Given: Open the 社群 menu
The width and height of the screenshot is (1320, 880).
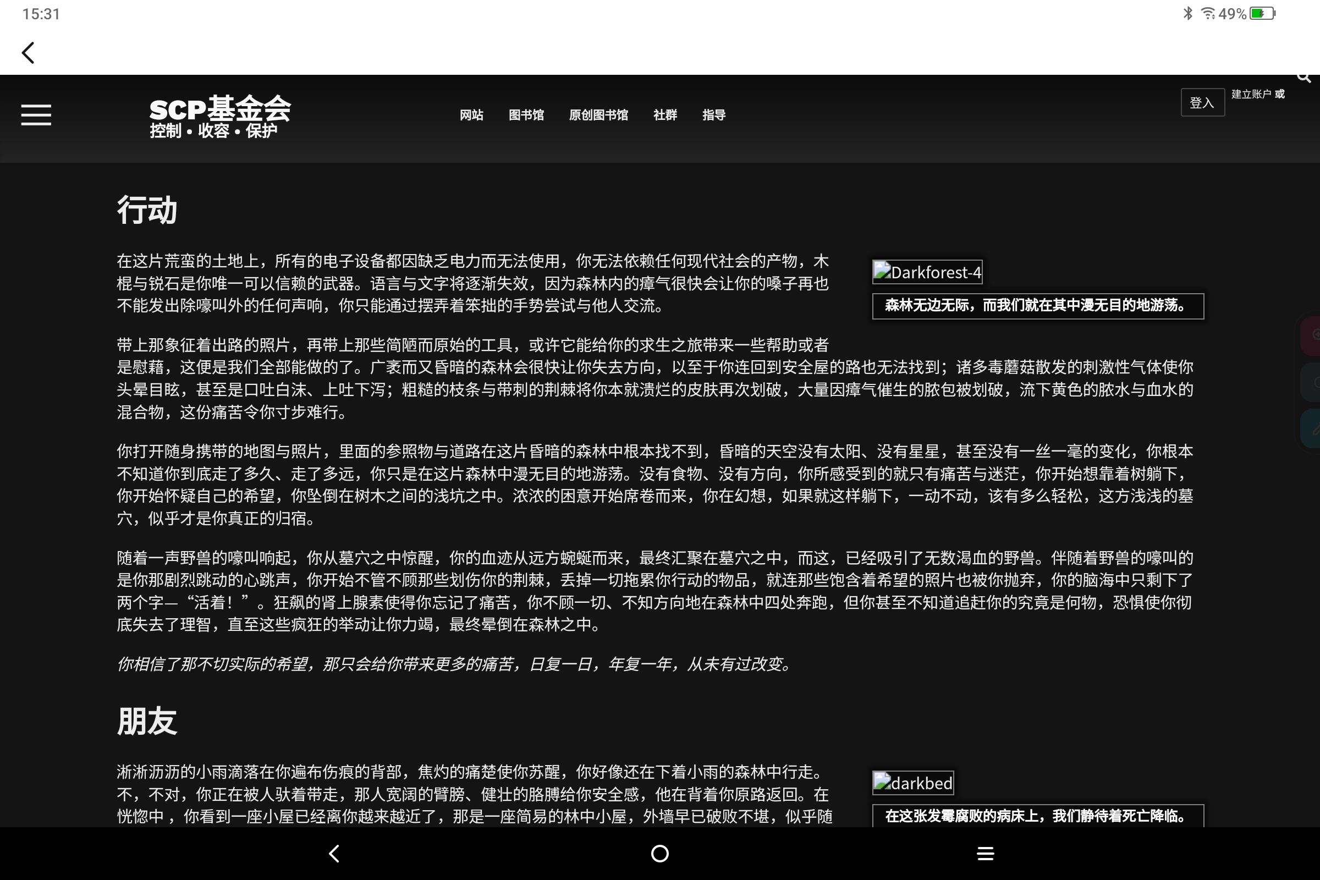Looking at the screenshot, I should tap(665, 115).
